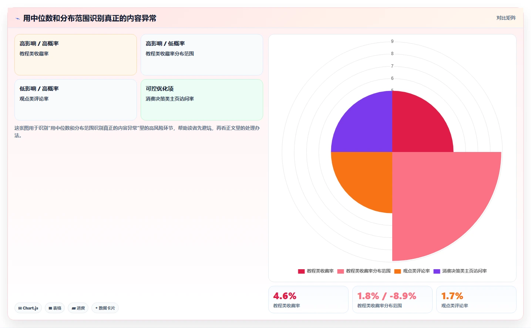
Task: Click the title 用中位数和分布范围识别真正的内容异常
Action: pos(90,18)
